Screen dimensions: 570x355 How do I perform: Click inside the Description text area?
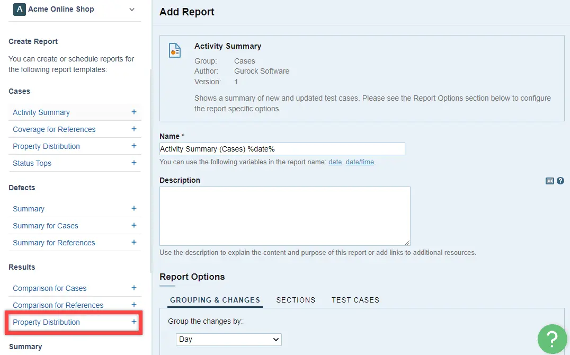click(285, 216)
